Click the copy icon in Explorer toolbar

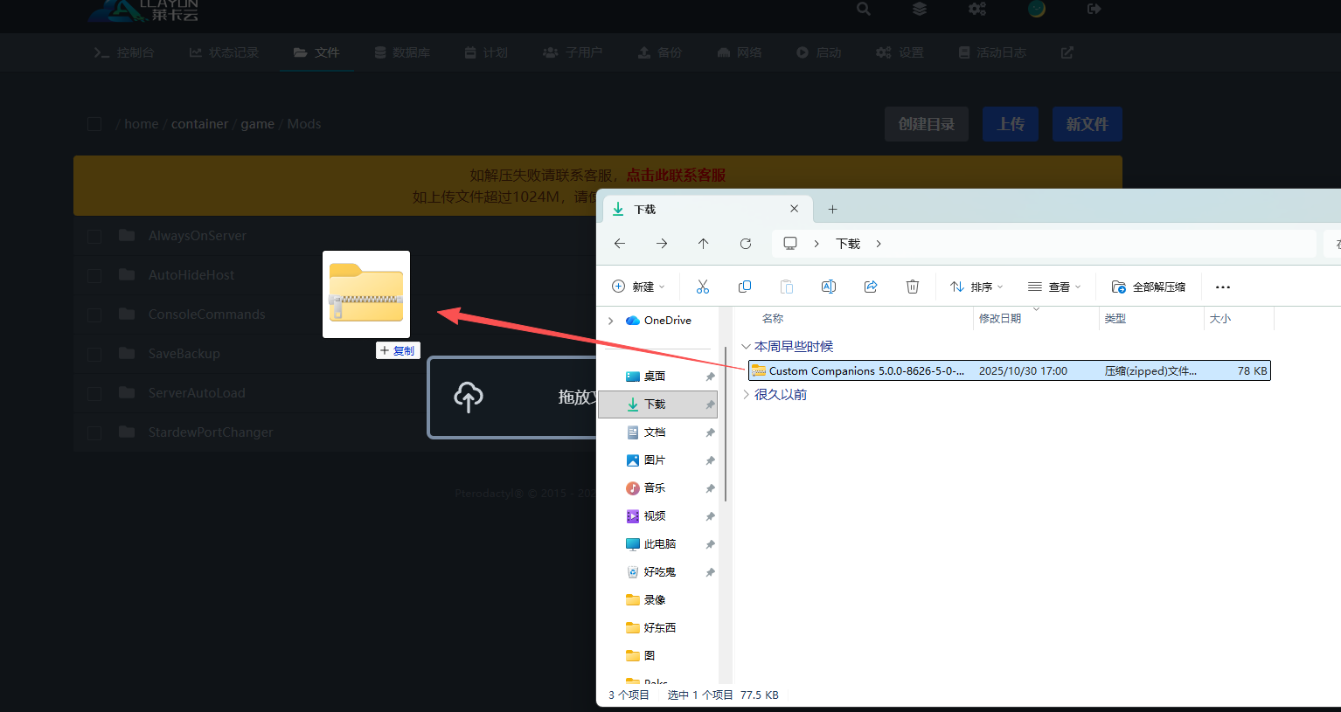[745, 287]
